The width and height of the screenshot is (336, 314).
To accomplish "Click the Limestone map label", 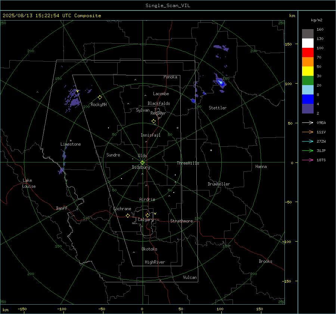I will (x=71, y=144).
